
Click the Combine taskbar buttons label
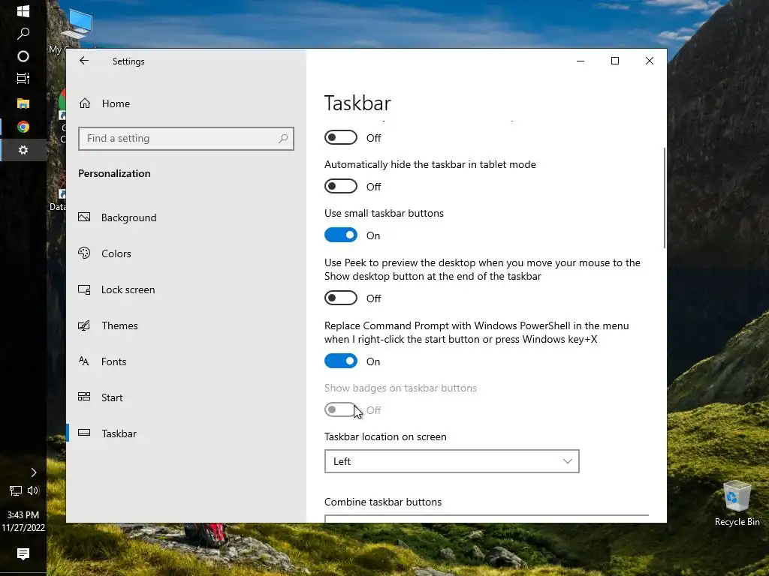[x=383, y=502]
